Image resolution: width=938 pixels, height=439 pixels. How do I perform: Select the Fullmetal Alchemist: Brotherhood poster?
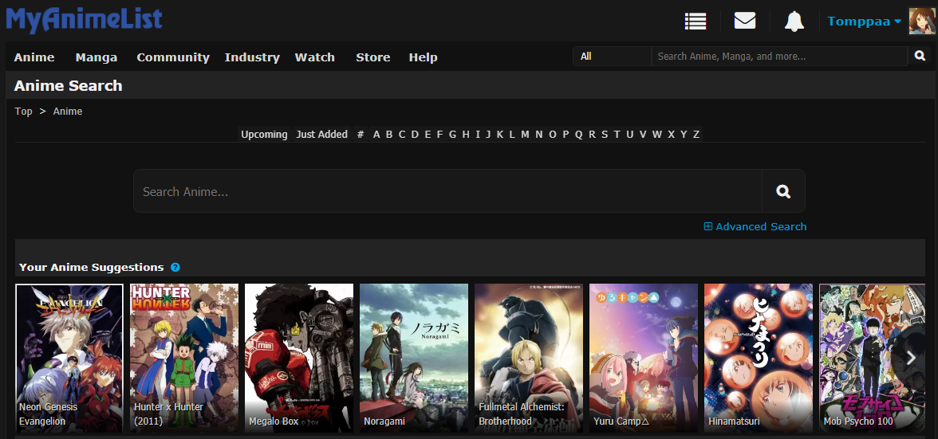(529, 358)
